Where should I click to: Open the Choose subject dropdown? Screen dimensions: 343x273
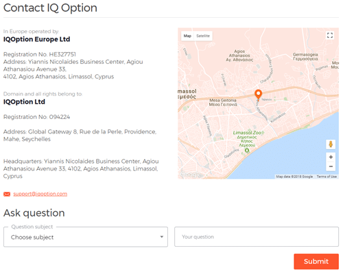[x=86, y=237]
